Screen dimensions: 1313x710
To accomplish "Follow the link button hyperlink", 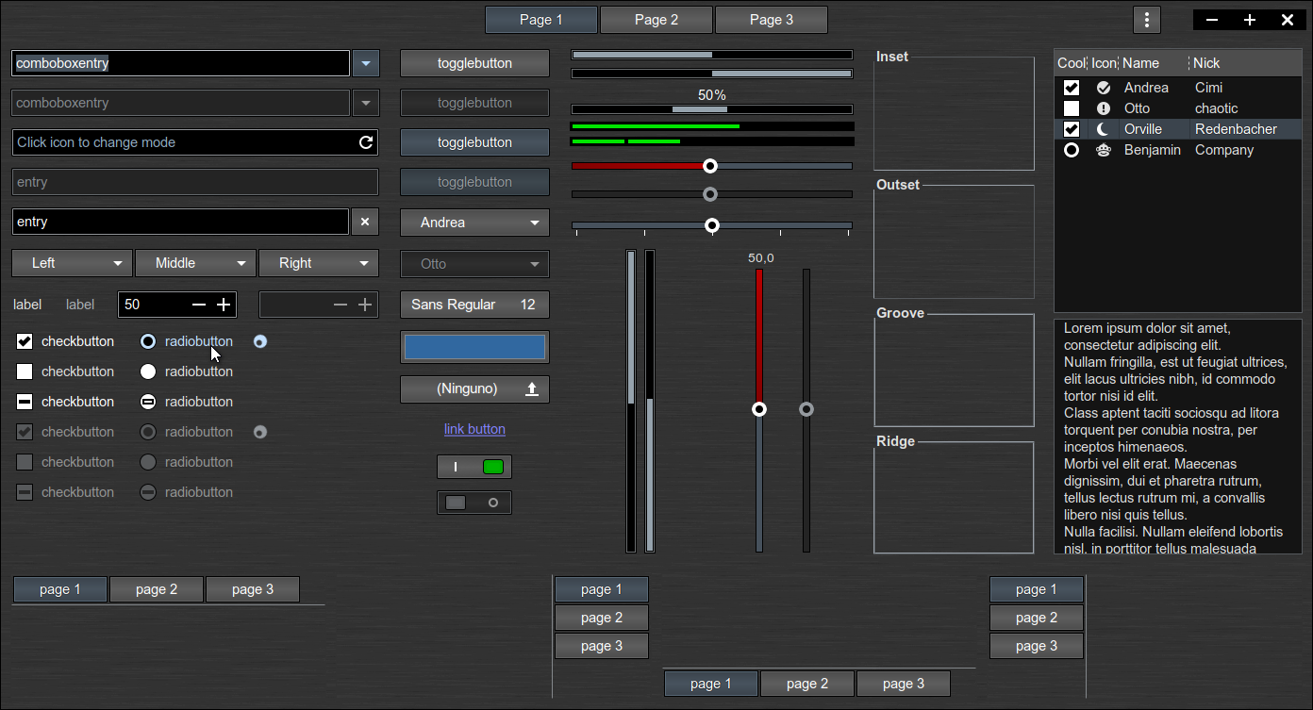I will point(474,429).
